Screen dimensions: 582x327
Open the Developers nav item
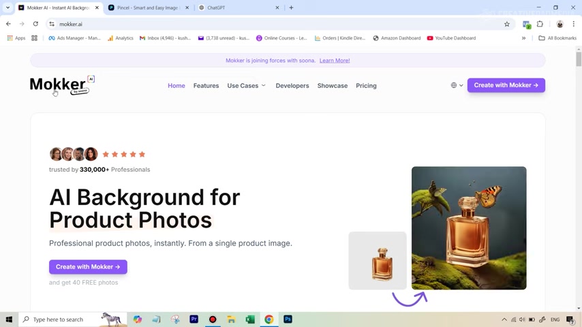coord(292,86)
